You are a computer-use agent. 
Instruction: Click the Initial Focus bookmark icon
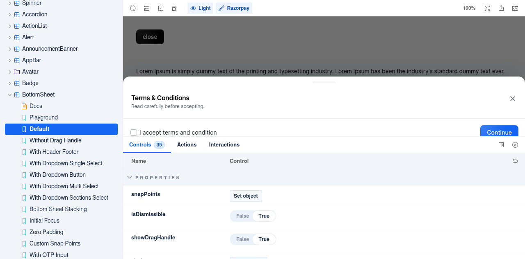(x=24, y=221)
